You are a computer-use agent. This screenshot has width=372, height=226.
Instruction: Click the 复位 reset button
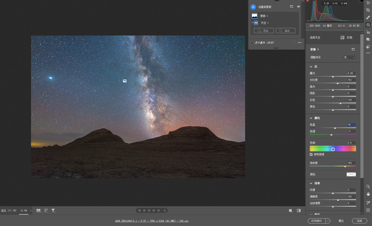click(x=341, y=221)
